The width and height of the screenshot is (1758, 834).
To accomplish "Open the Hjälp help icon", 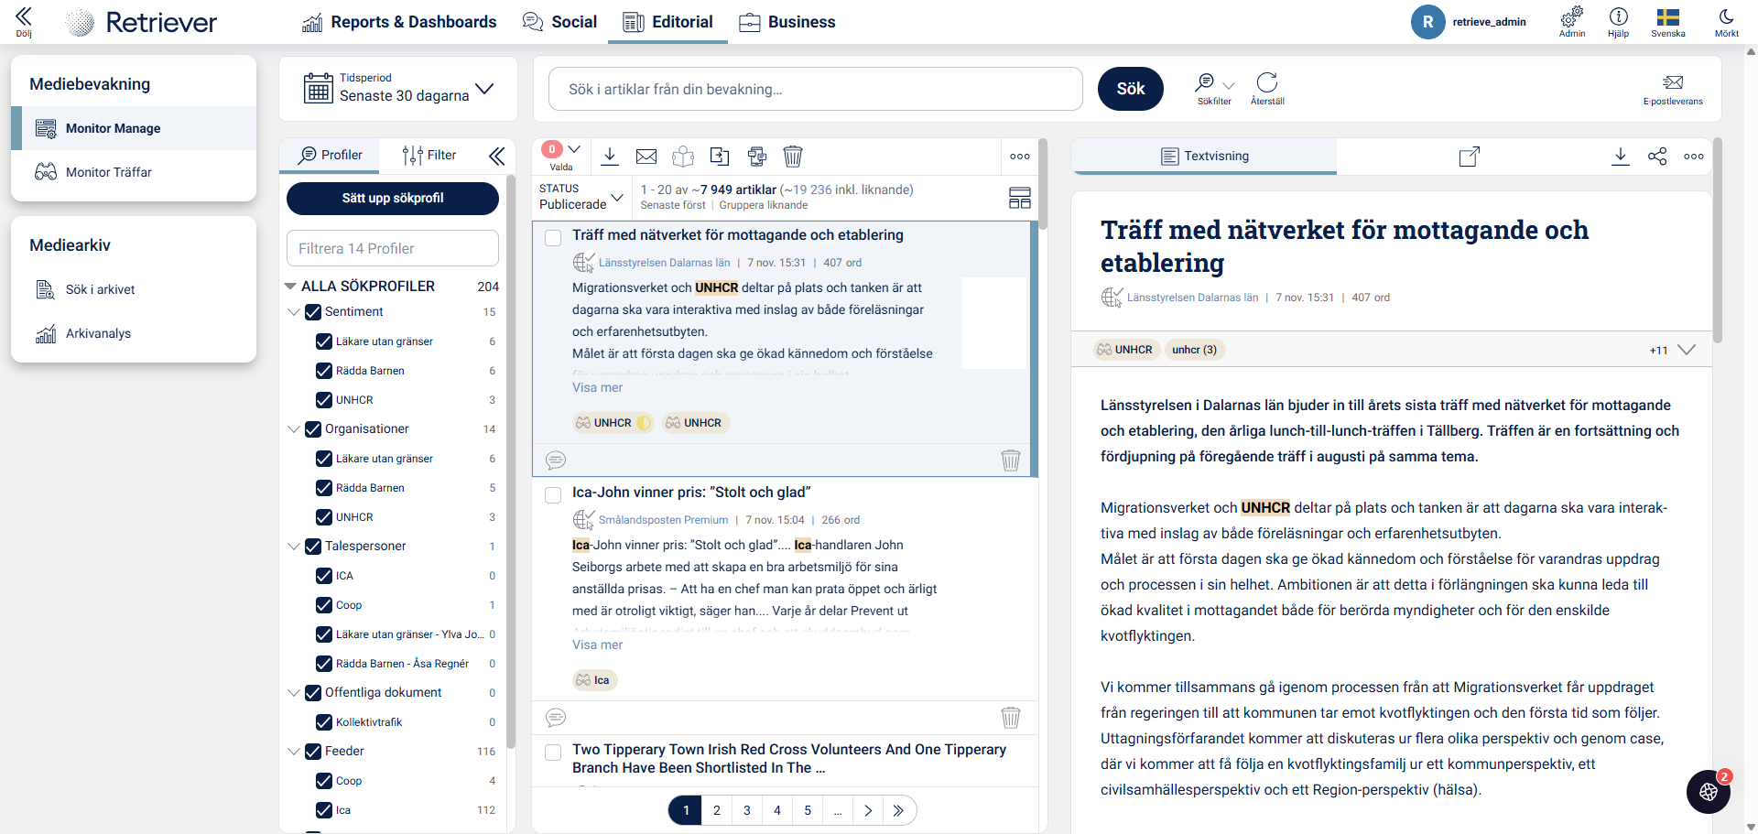I will (1618, 21).
